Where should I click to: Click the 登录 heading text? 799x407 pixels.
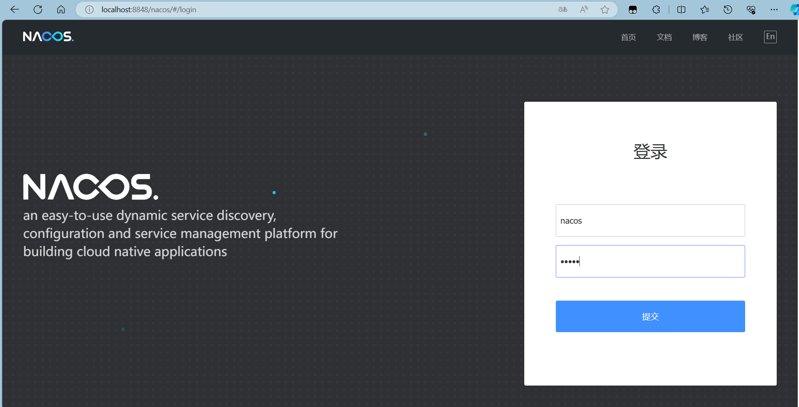coord(650,151)
